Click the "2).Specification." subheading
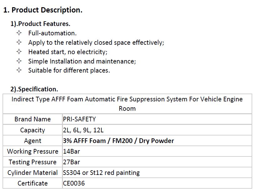Screen dimensions: 261x194 tap(34, 89)
